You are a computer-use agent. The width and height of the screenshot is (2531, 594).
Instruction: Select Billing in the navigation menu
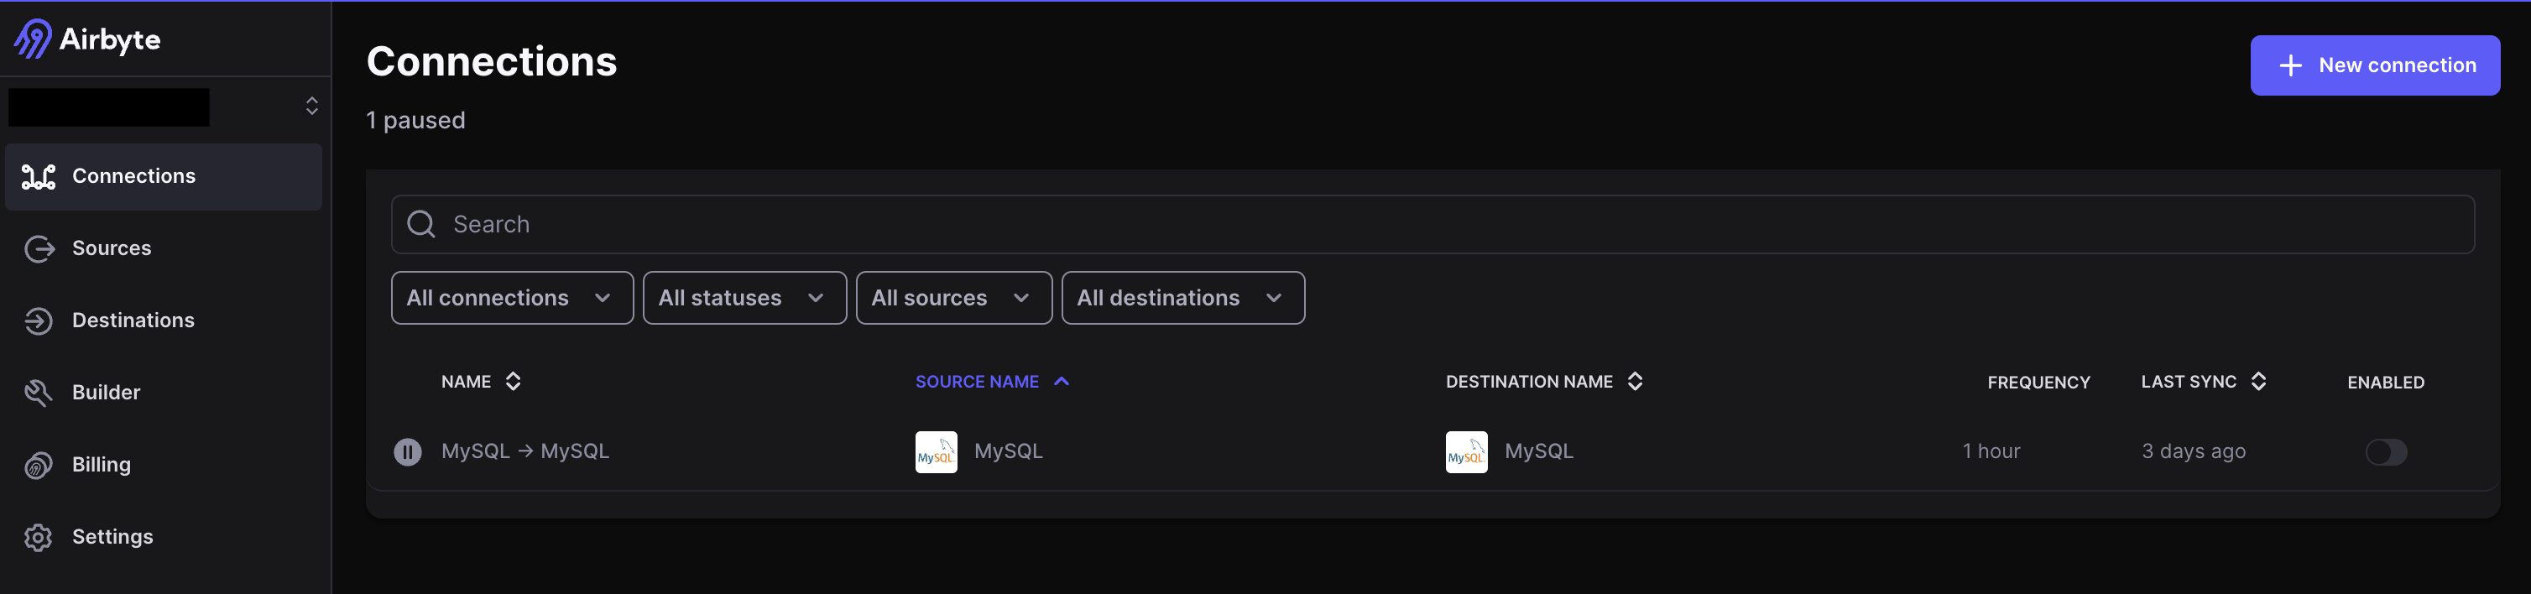[x=102, y=465]
